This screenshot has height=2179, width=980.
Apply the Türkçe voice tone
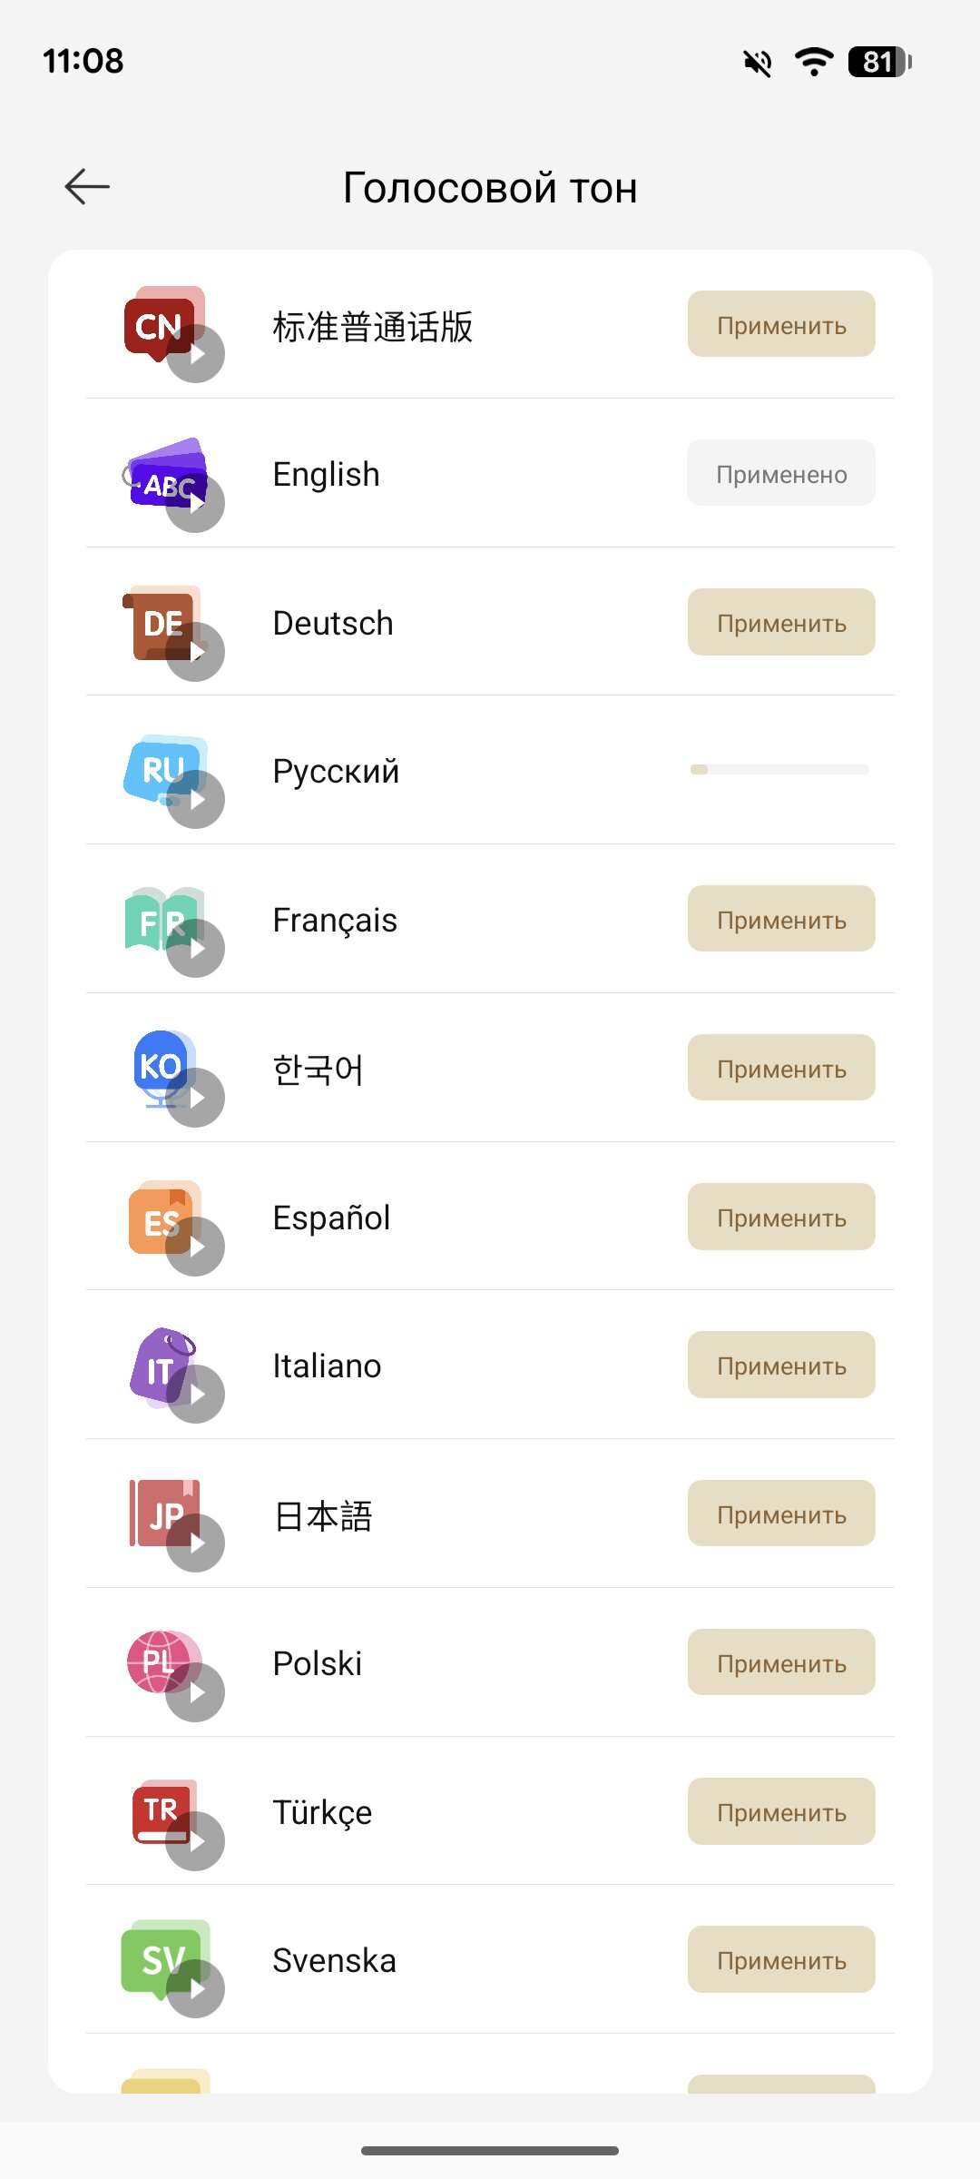point(780,1811)
